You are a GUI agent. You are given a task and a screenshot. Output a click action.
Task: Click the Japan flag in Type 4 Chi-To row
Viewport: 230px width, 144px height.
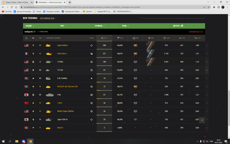coord(26,120)
